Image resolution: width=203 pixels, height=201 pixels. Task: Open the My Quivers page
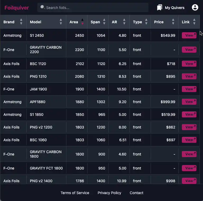click(x=174, y=8)
